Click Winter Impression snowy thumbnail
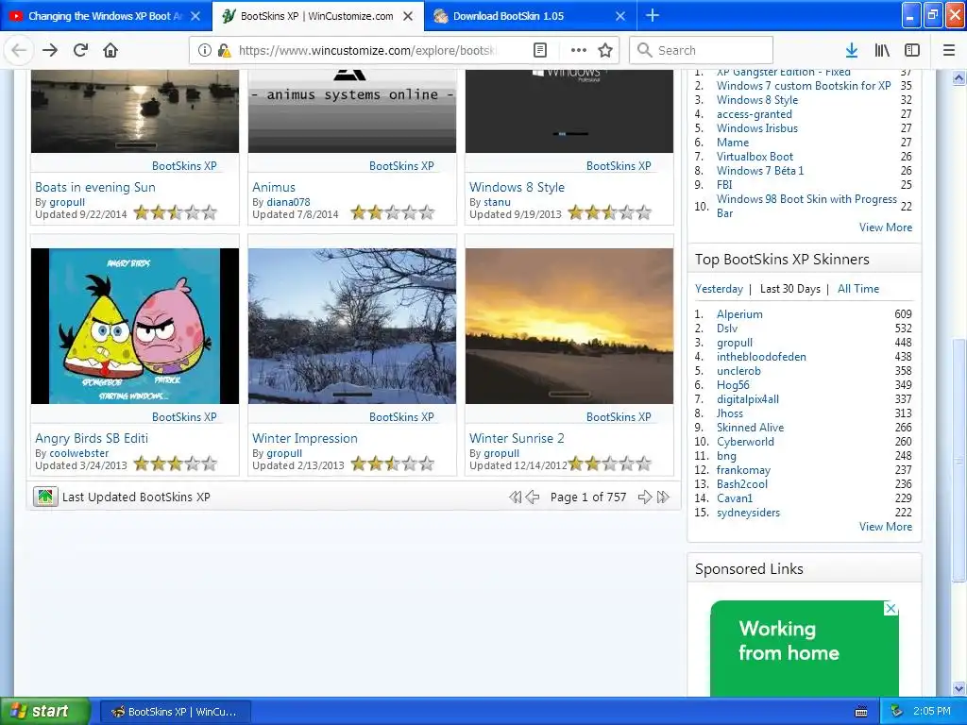This screenshot has height=725, width=967. (x=352, y=326)
